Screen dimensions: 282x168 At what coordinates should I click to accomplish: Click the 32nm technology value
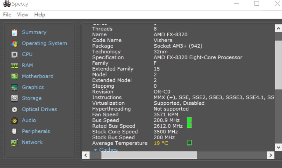[161, 52]
